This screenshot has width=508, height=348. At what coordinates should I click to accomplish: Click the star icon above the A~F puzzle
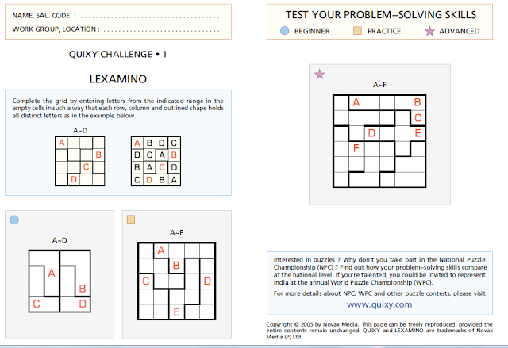pyautogui.click(x=319, y=75)
